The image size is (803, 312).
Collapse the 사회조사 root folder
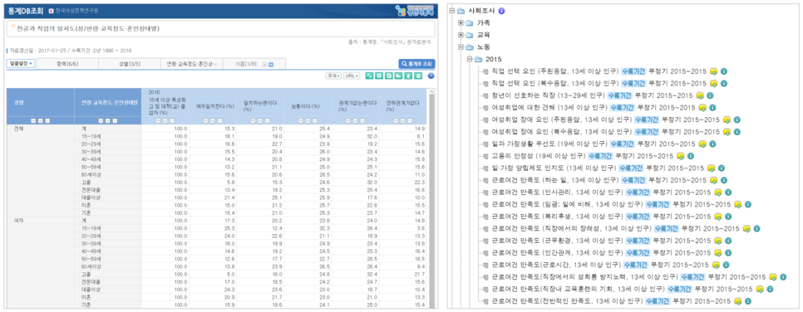click(x=451, y=12)
